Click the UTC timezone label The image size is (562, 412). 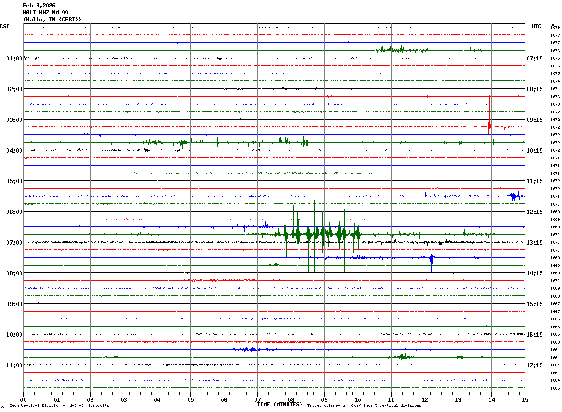[x=536, y=27]
